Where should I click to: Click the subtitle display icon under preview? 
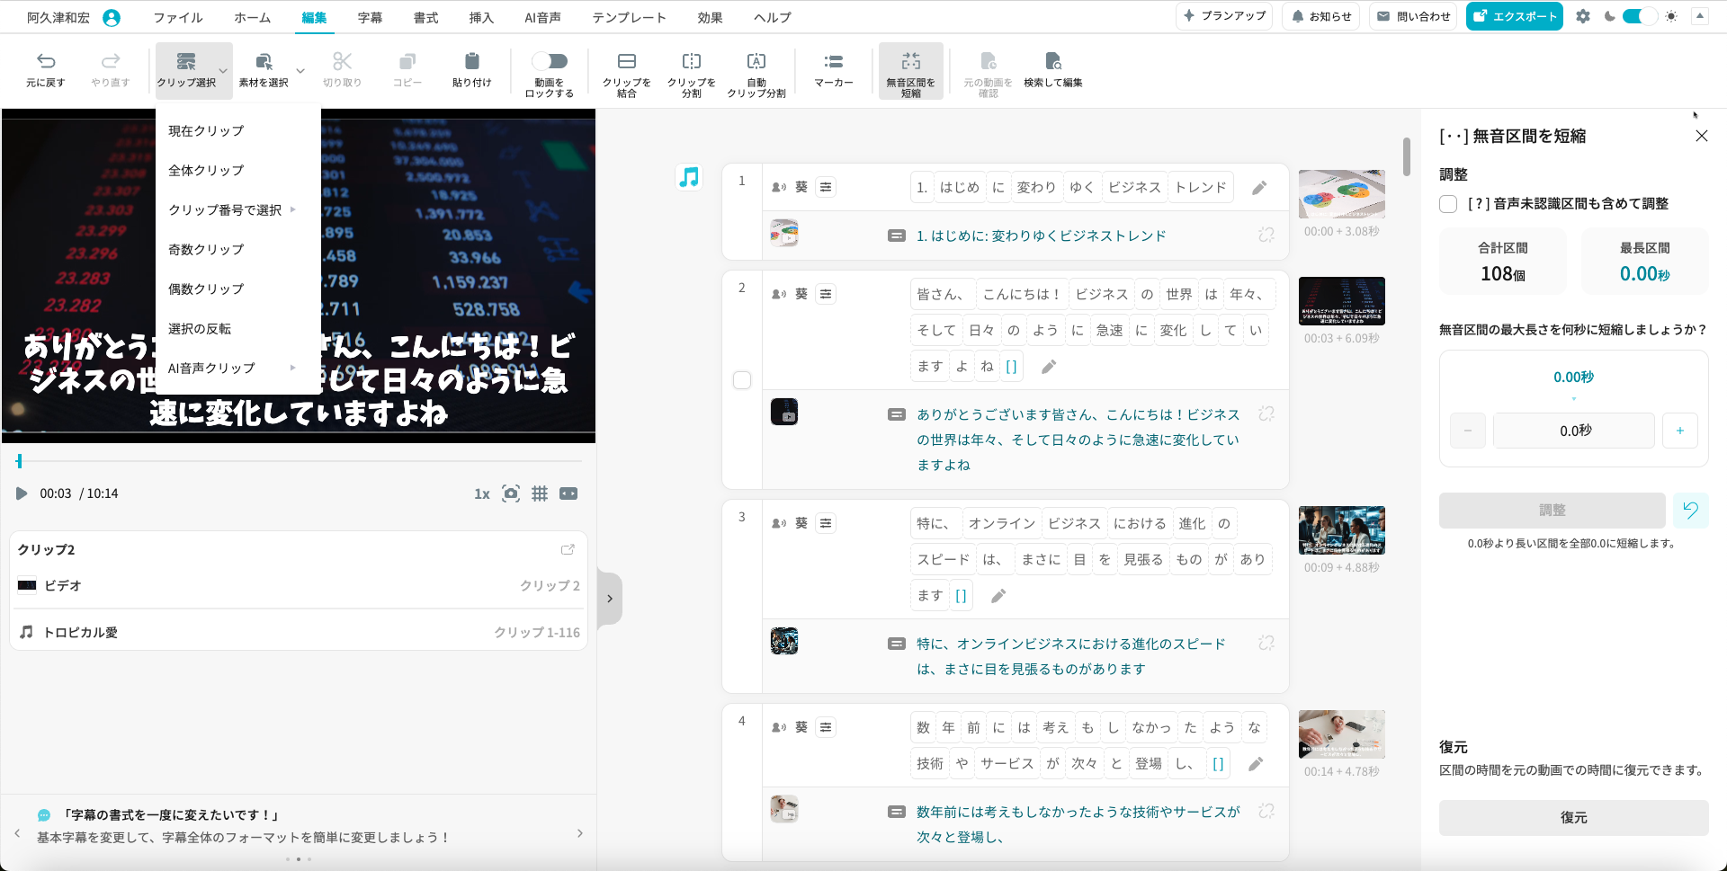click(568, 493)
